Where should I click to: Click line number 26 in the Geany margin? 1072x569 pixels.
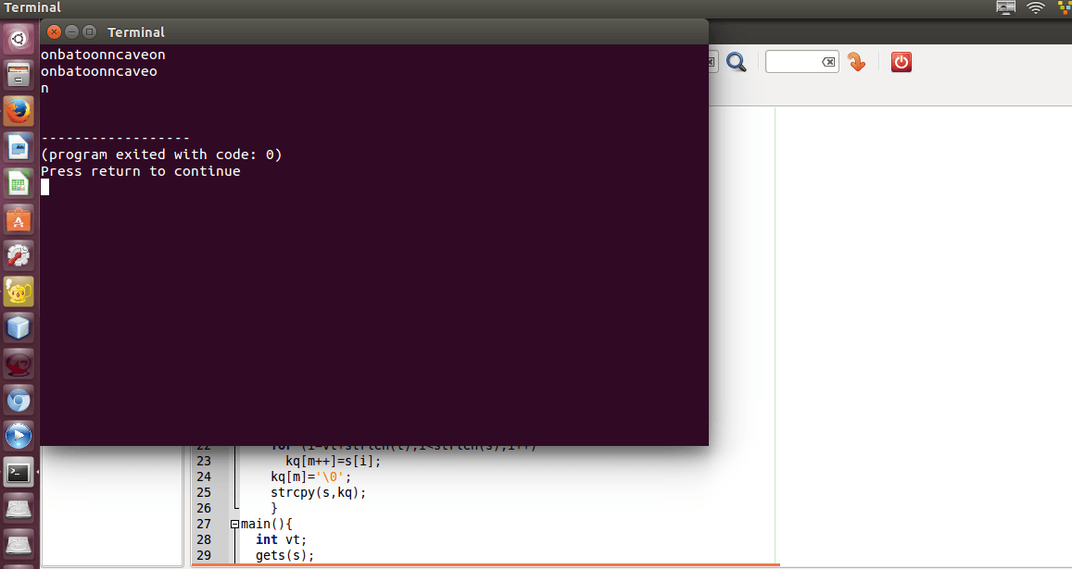click(204, 508)
